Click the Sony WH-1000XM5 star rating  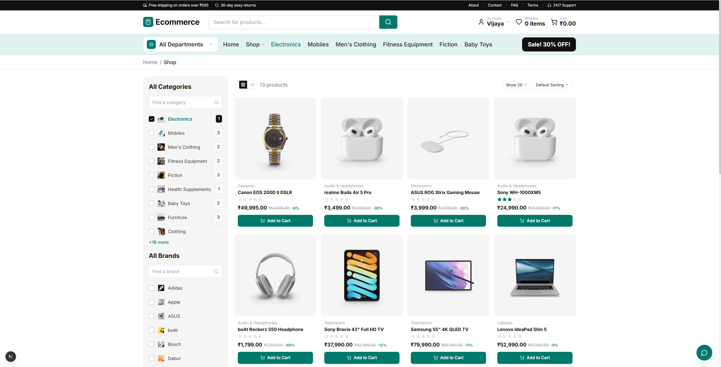[509, 199]
